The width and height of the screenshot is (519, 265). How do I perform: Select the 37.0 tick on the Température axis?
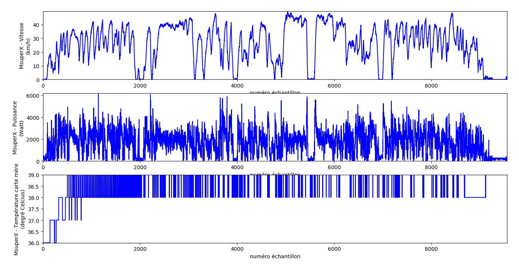[34, 220]
